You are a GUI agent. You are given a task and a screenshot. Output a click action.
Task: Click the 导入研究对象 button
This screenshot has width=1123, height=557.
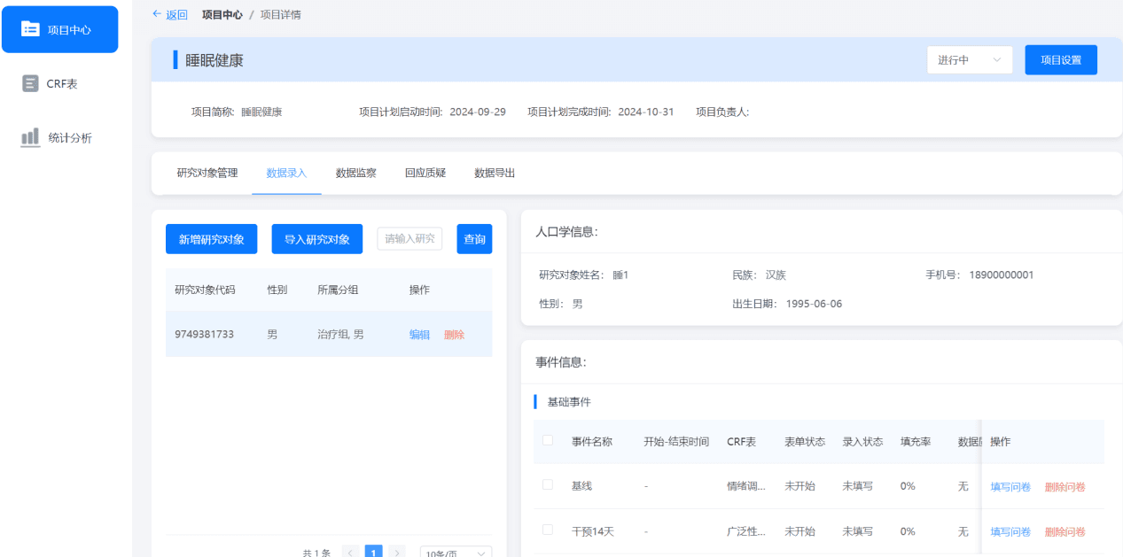pyautogui.click(x=317, y=239)
